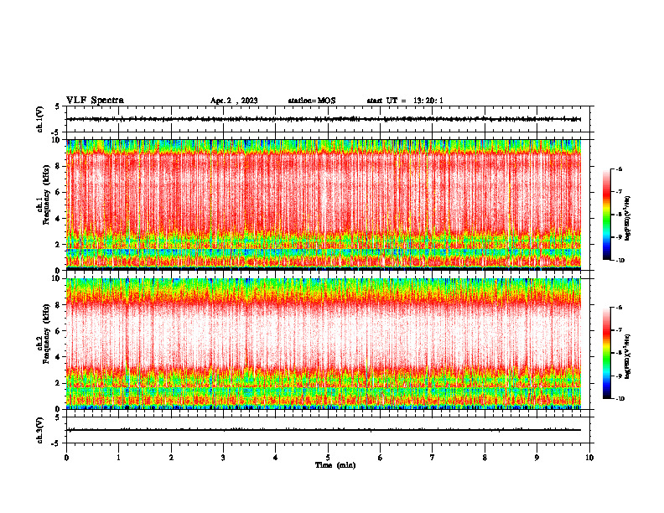
Task: Click the "VLF Spectra" plot title
Action: coord(95,101)
